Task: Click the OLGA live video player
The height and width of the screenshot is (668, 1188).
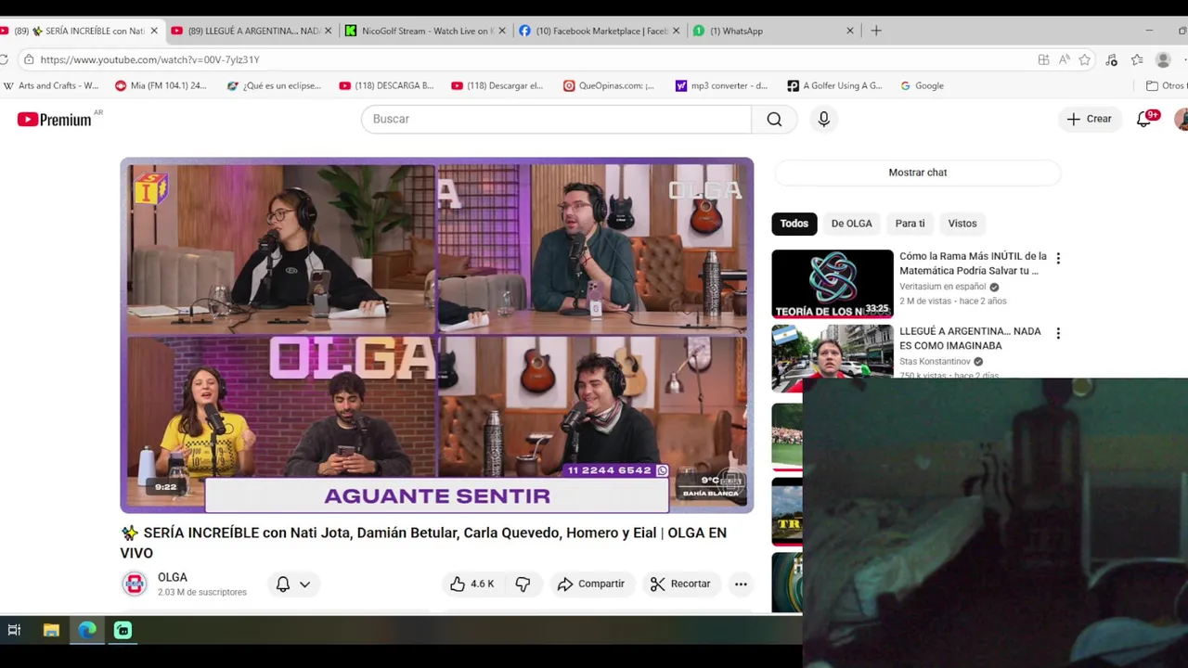Action: coord(437,335)
